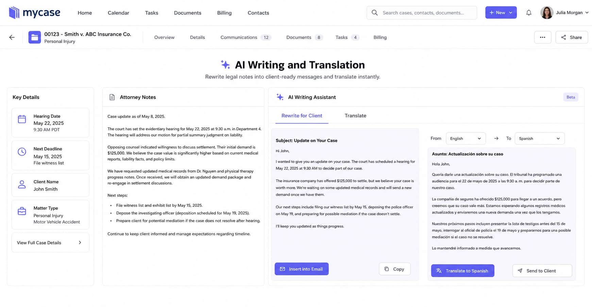The image size is (592, 307).
Task: Click the bullet 'Depose the investigating officer'
Action: (x=183, y=213)
